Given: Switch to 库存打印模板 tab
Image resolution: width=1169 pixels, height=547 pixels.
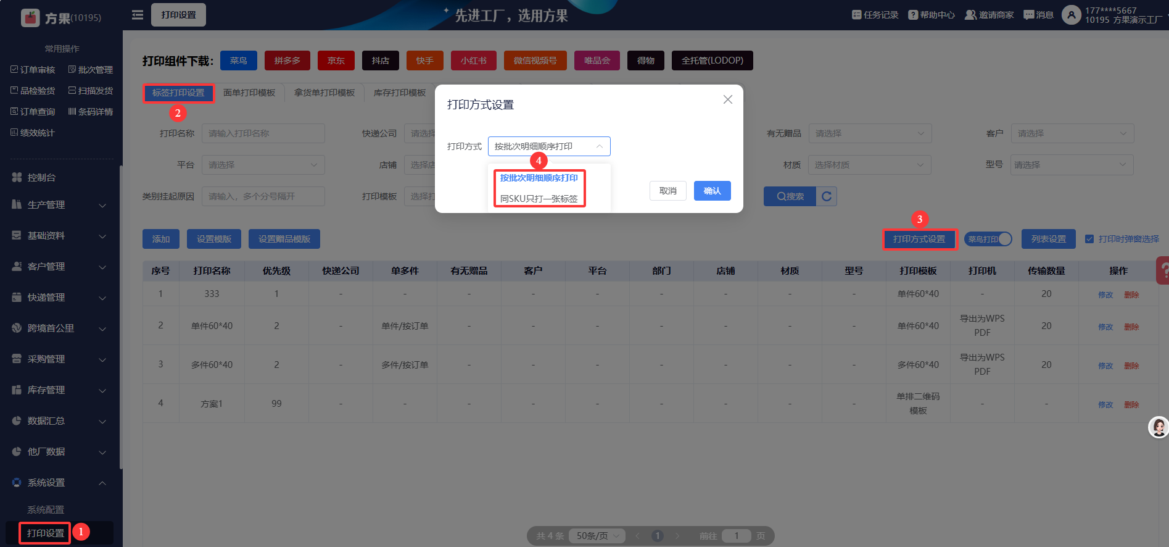Looking at the screenshot, I should tap(400, 93).
